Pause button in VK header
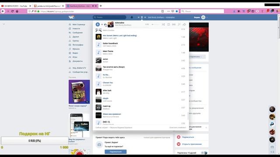Viewport: 280px width, 157px height. (x=142, y=17)
